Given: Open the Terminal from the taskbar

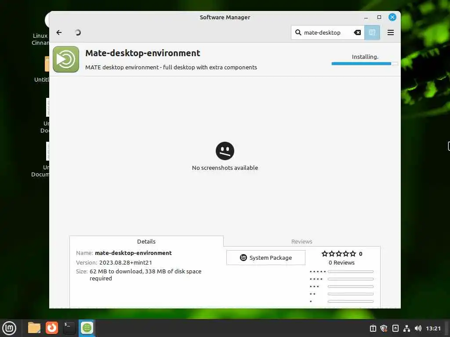Looking at the screenshot, I should [69, 328].
